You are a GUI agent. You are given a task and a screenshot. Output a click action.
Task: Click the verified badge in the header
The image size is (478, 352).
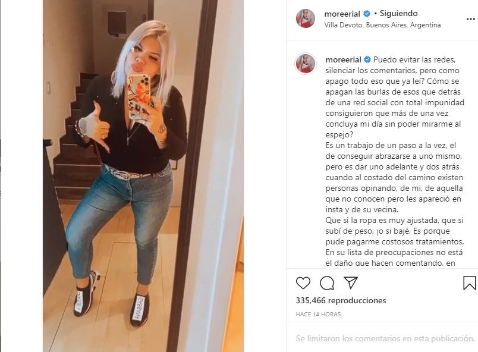point(367,14)
